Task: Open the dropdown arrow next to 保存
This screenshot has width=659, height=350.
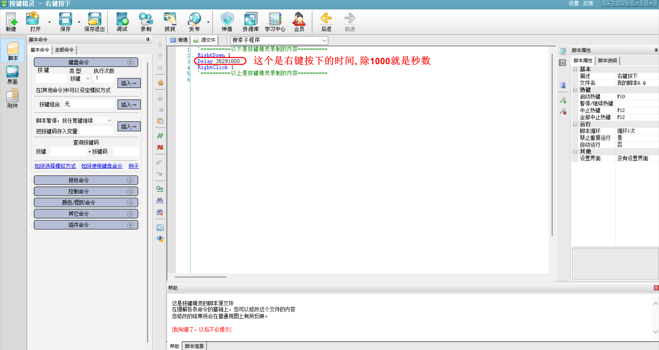Action: pyautogui.click(x=79, y=22)
